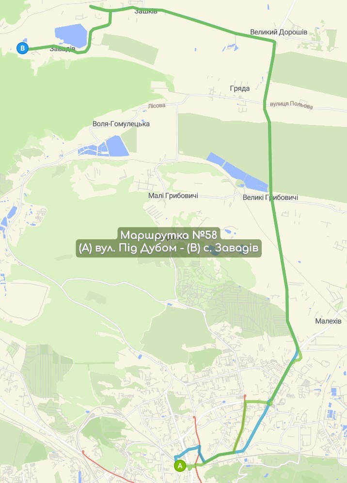
Task: Select the Великий Дорошів village label
Action: pos(278,32)
